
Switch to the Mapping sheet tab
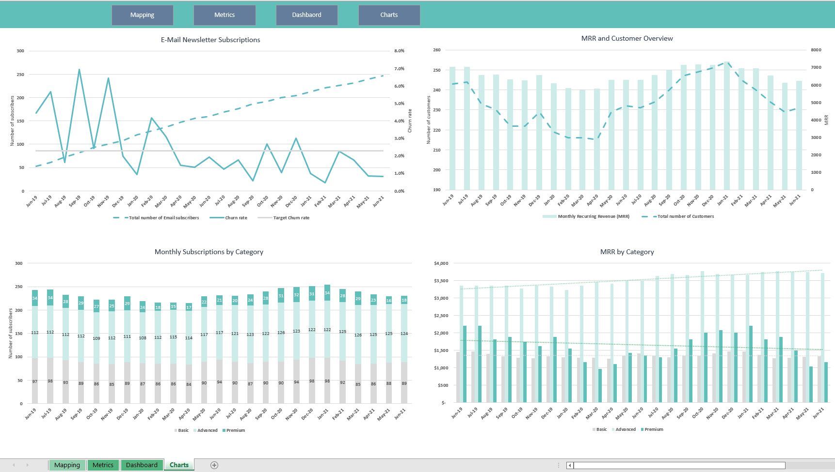click(x=67, y=465)
